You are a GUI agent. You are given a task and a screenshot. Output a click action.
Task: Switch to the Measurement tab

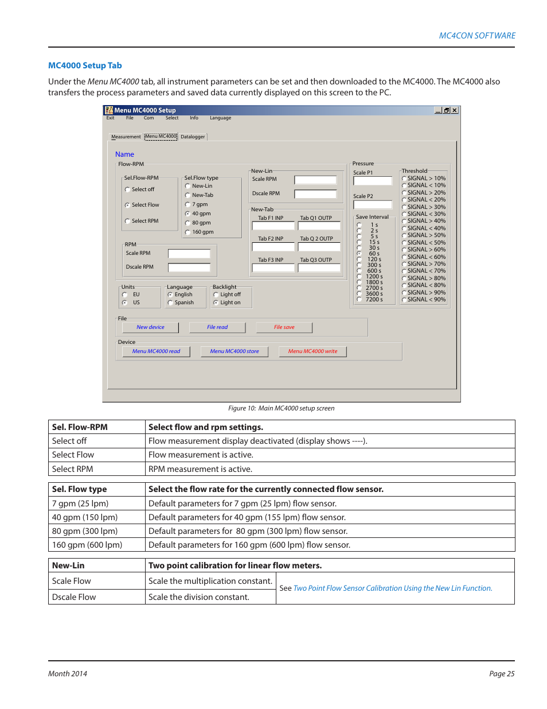click(126, 137)
